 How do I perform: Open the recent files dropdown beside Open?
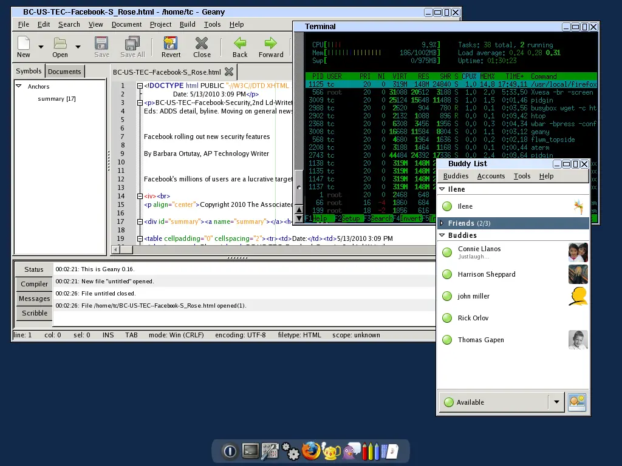[x=78, y=47]
